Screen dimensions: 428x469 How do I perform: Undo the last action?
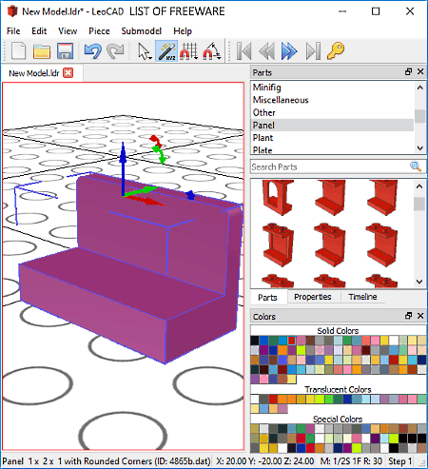click(92, 50)
